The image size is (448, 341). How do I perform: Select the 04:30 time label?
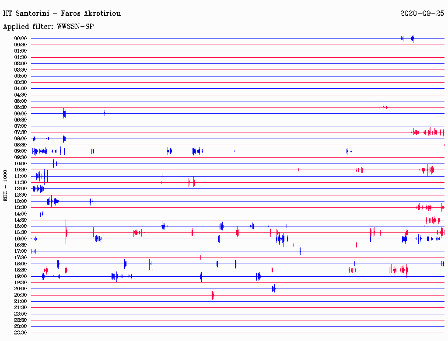21,95
